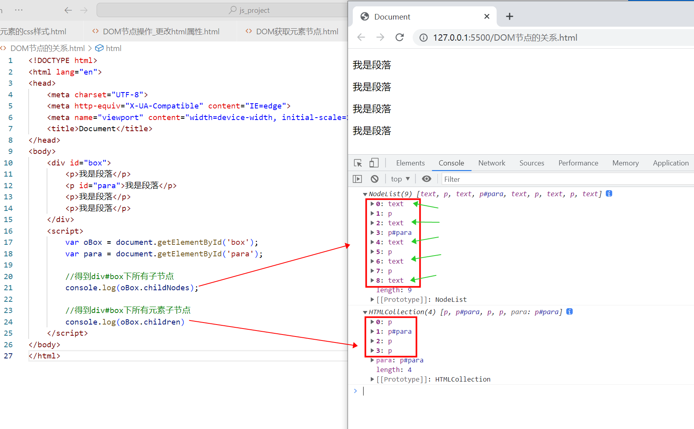Click the first 我是段落 paragraph on the page
This screenshot has width=694, height=429.
click(x=372, y=65)
